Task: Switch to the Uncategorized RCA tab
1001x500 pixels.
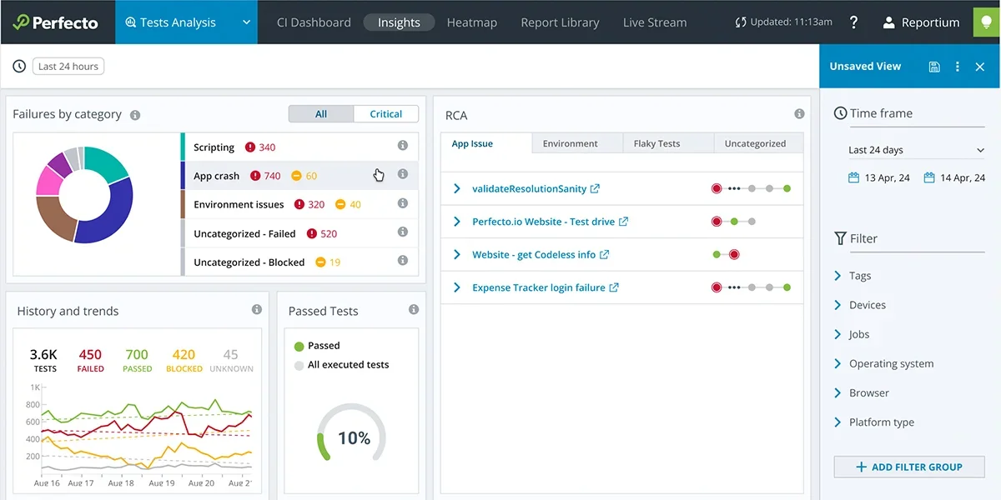Action: point(758,143)
